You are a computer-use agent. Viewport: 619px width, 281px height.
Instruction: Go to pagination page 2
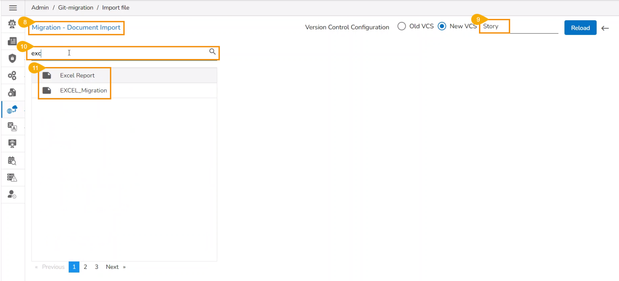(x=85, y=267)
